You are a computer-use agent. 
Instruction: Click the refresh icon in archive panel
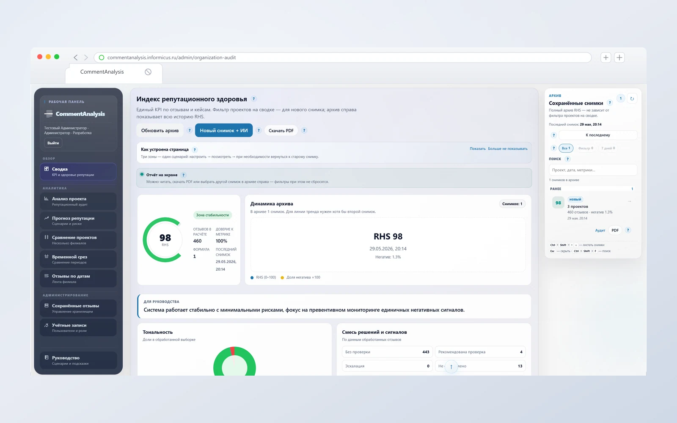tap(632, 99)
